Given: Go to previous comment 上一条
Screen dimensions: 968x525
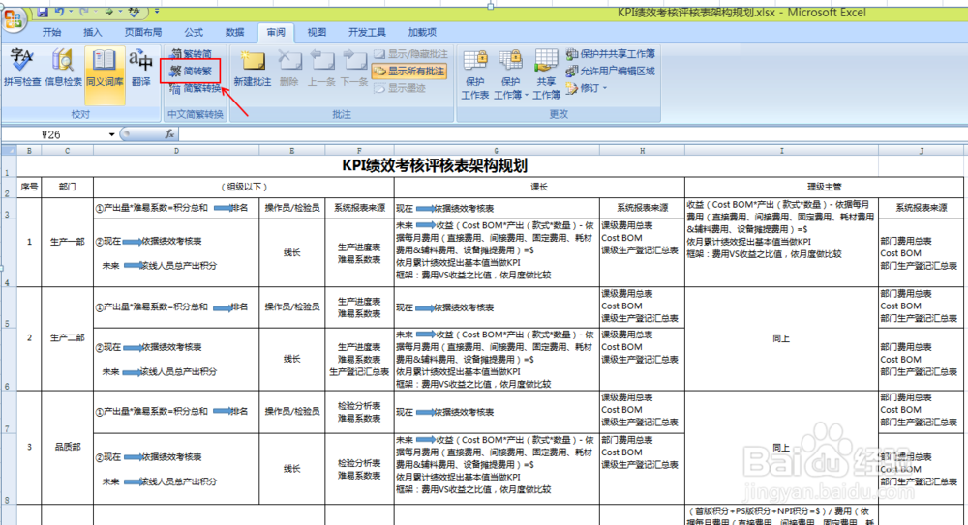Looking at the screenshot, I should [x=321, y=68].
